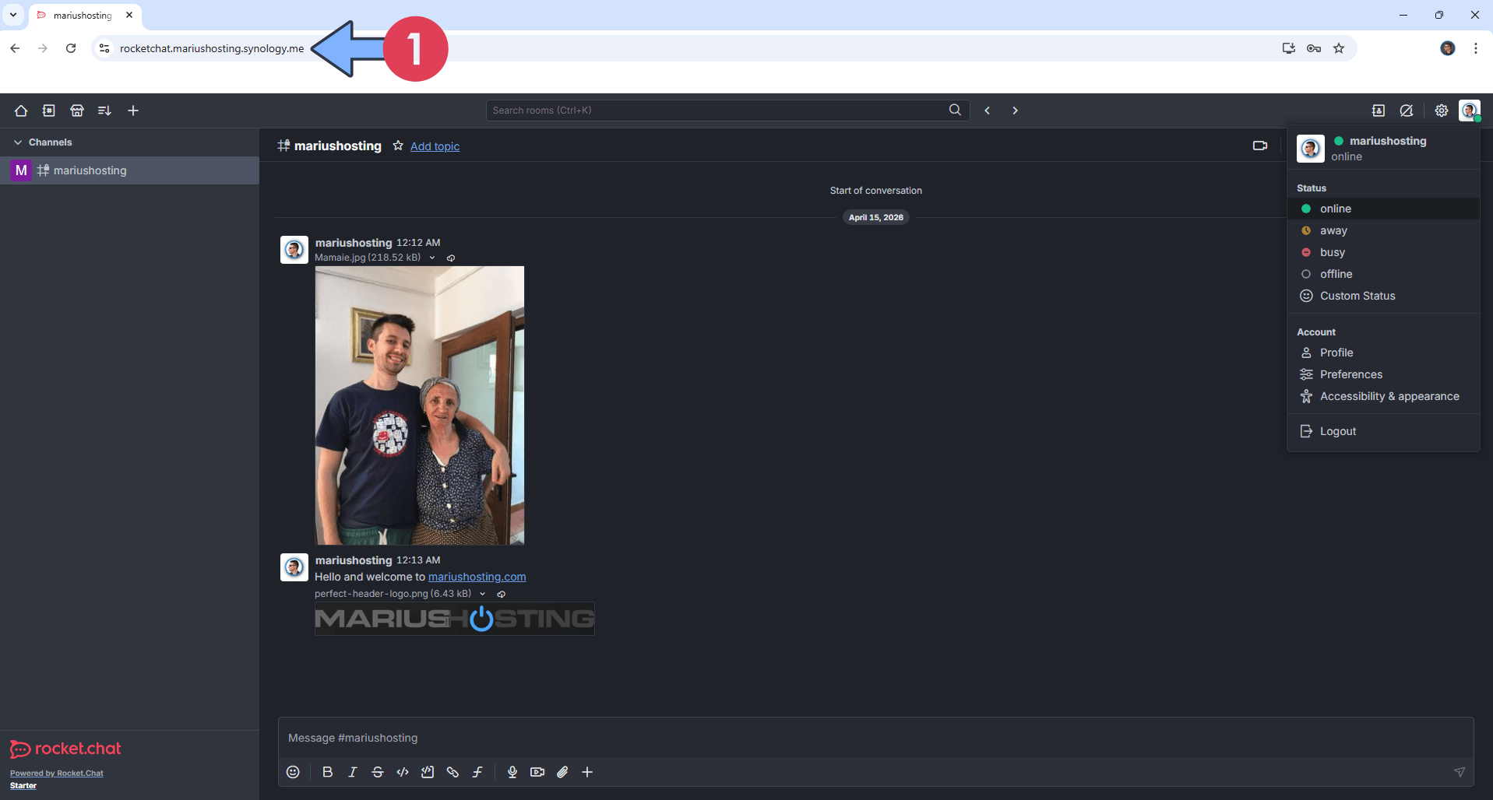Click the author name on the 12:12 AM message
1493x800 pixels.
[354, 243]
